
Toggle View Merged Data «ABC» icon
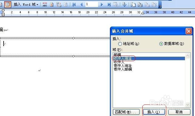[x=45, y=5]
